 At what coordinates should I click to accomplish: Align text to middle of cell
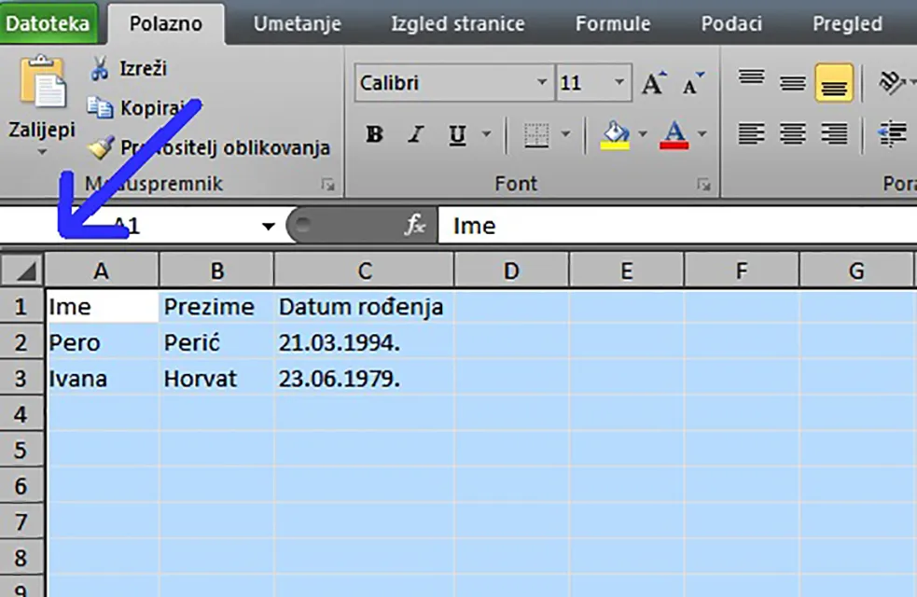tap(792, 82)
